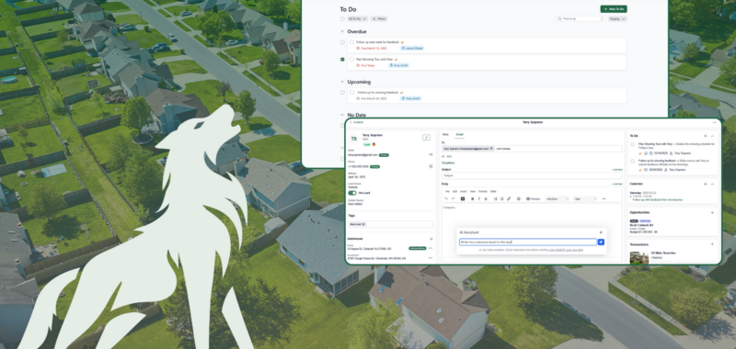736x349 pixels.
Task: Click the edit pencil icon for Tony Soprano
Action: pos(426,137)
